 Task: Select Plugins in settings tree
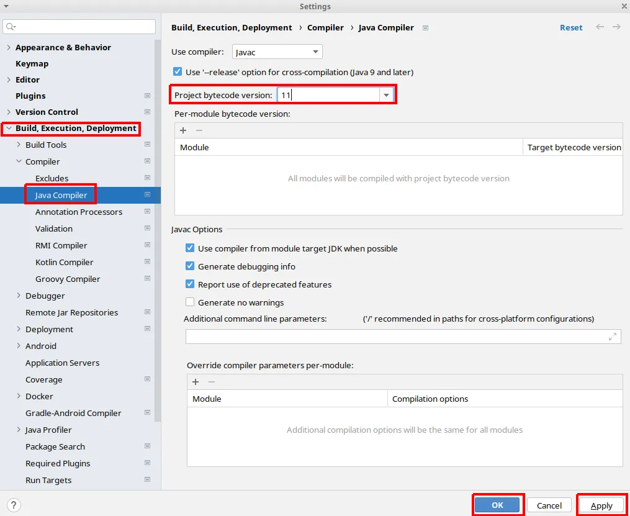pos(30,96)
